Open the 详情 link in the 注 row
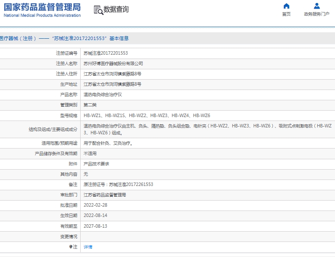The height and width of the screenshot is (257, 335). (88, 247)
